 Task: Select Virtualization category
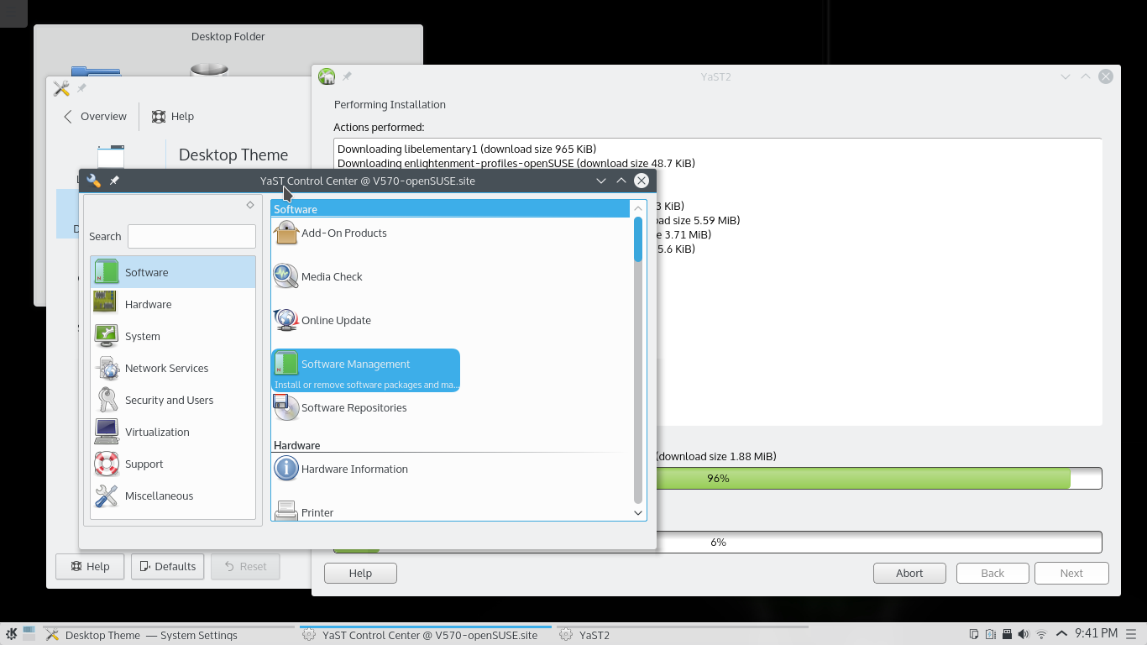(x=173, y=432)
